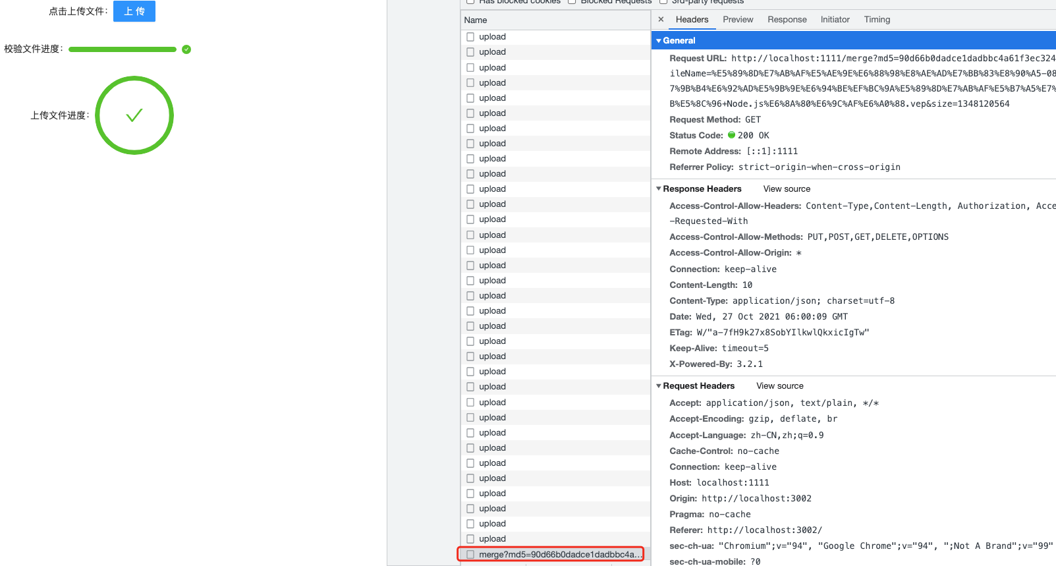Click the Referer http://localhost:3002/ line
Screen dimensions: 1056x566
pyautogui.click(x=746, y=530)
